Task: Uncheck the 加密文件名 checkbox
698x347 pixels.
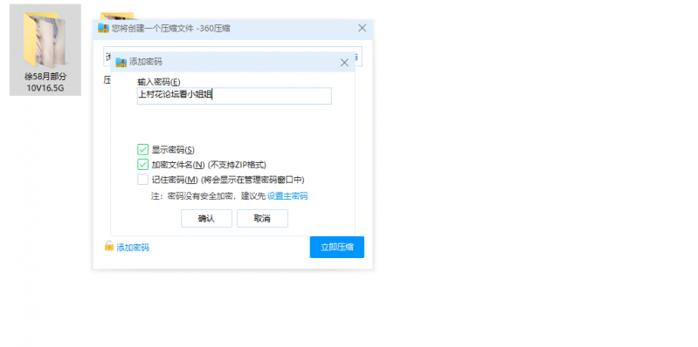Action: point(142,165)
